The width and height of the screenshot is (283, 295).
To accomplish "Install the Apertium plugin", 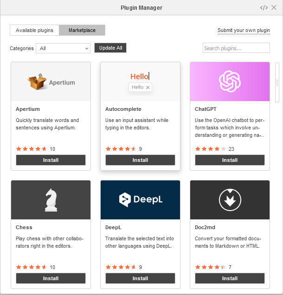I will [x=51, y=160].
